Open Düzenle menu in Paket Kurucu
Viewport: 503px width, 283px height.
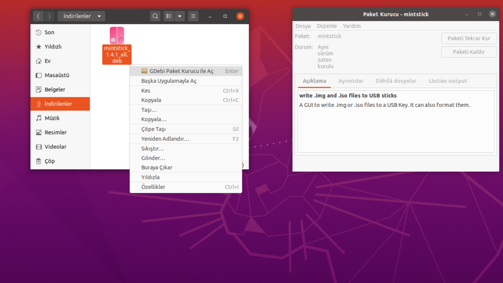click(x=326, y=26)
